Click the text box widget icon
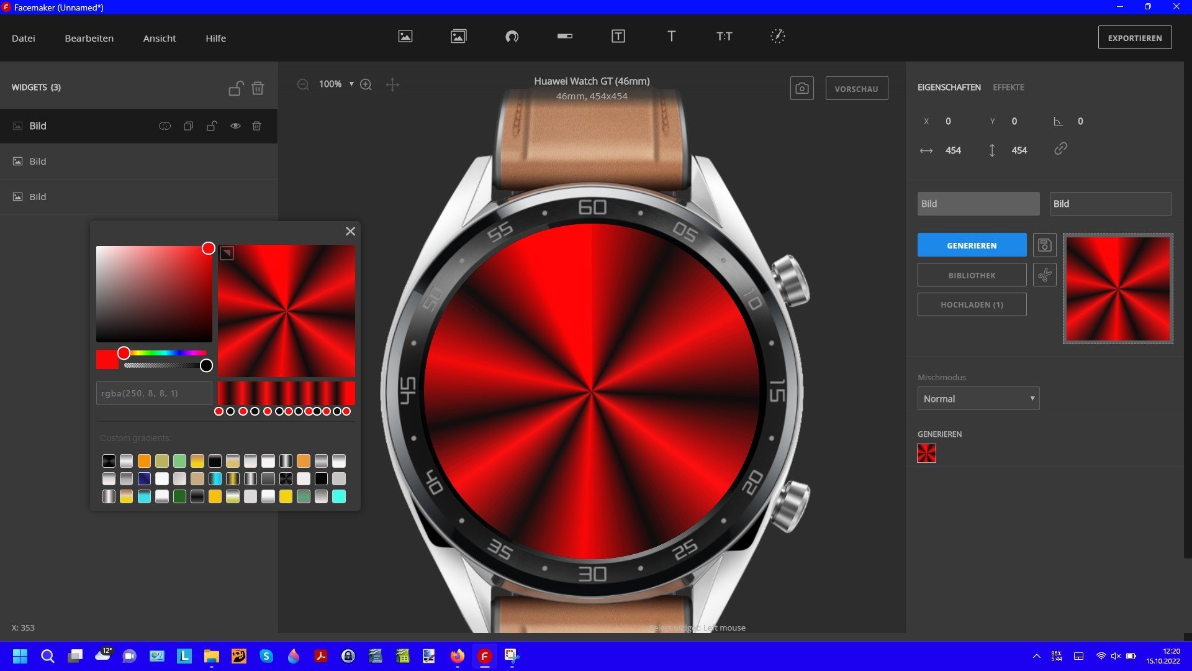Viewport: 1192px width, 671px height. pyautogui.click(x=618, y=37)
